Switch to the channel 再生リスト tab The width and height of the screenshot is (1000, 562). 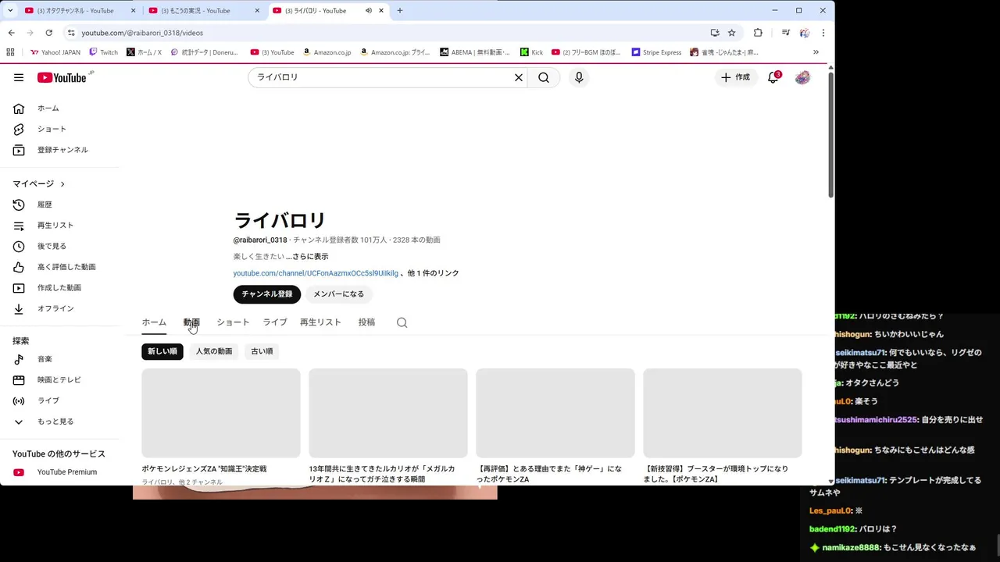coord(320,322)
